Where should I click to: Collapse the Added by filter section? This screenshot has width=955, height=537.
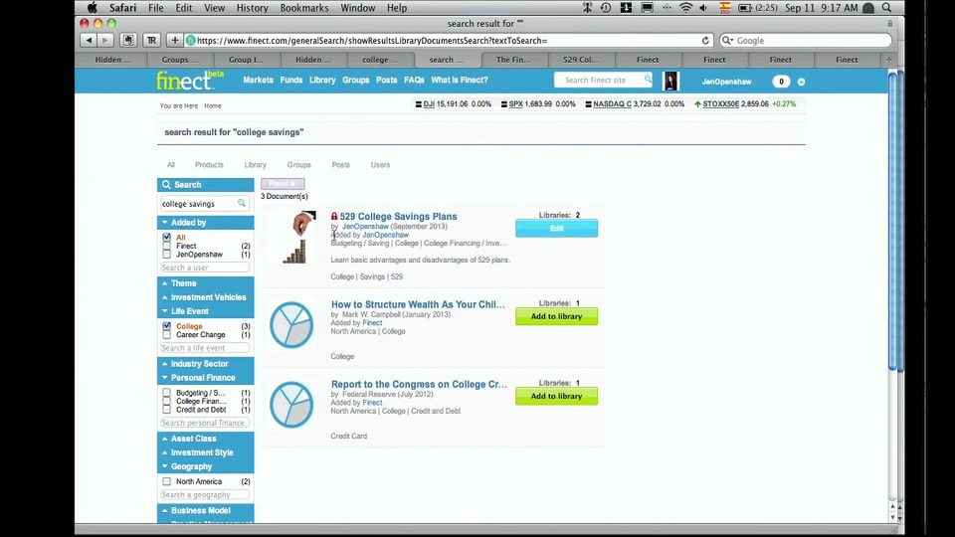tap(205, 223)
